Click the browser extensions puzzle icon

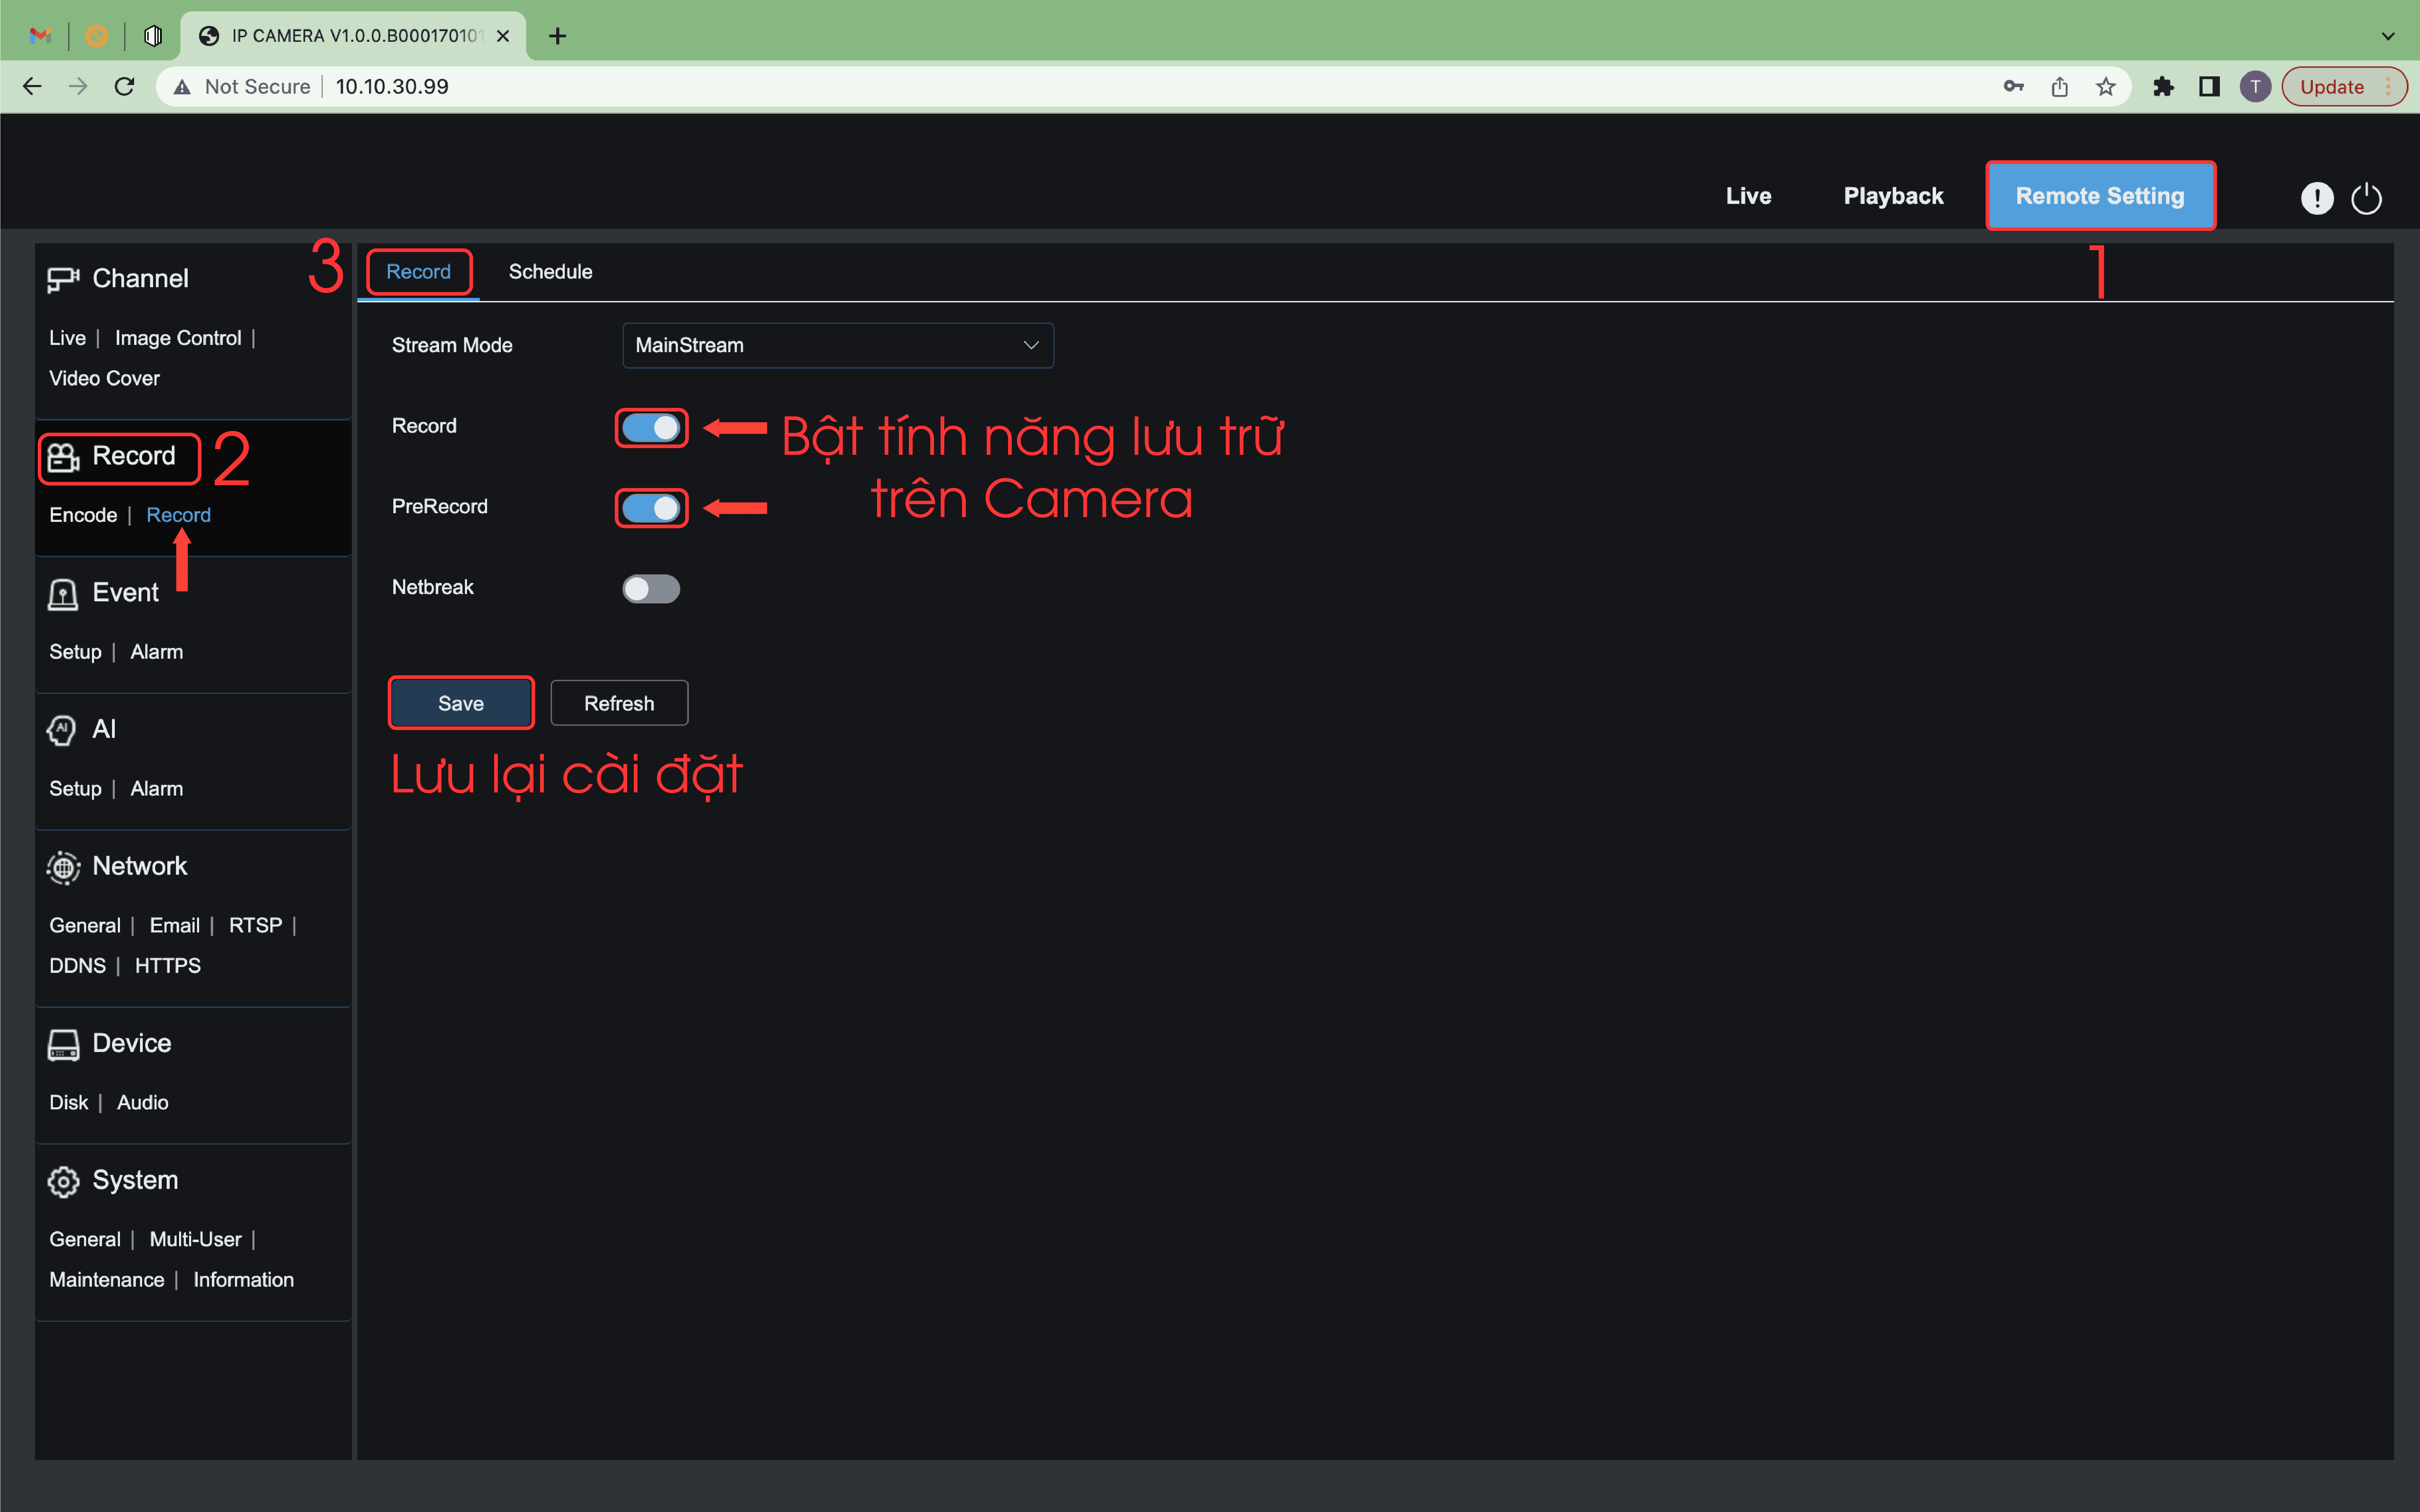pyautogui.click(x=2163, y=87)
